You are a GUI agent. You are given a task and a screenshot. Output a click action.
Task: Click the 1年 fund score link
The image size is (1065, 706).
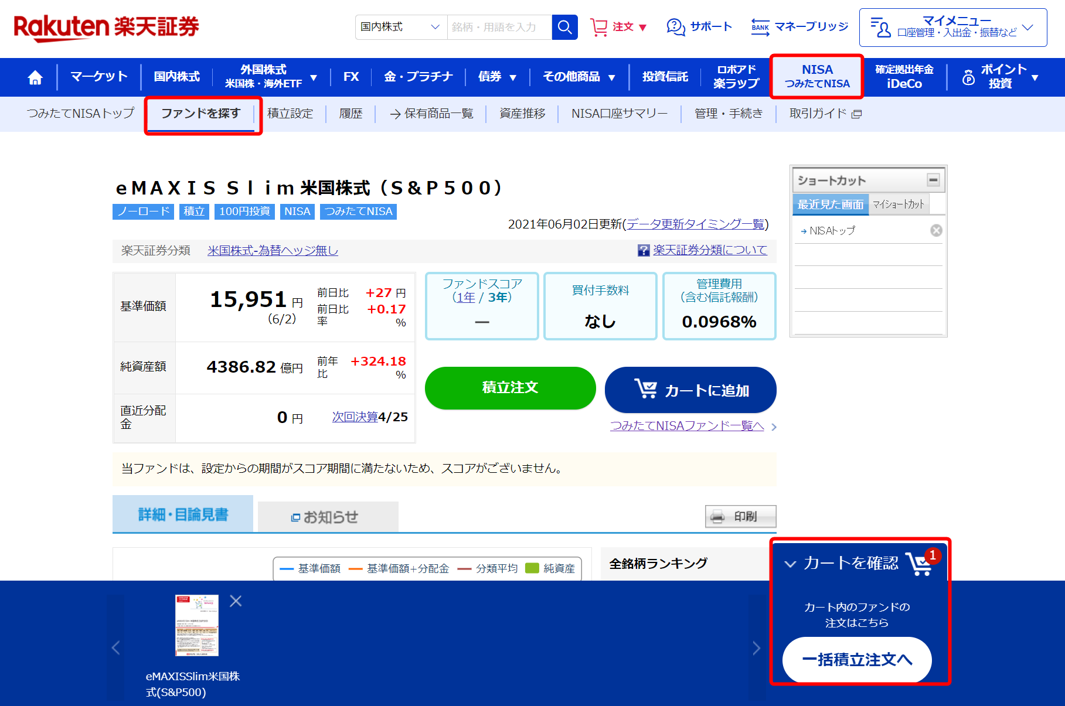click(467, 297)
